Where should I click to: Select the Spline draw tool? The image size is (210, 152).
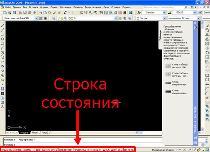click(2, 62)
